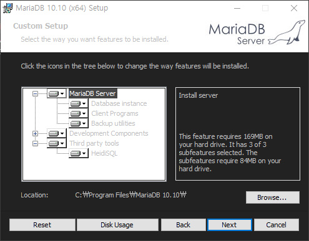This screenshot has height=241, width=309.
Task: Open the MariaDB Server feature install dropdown icon
Action: tap(56, 93)
